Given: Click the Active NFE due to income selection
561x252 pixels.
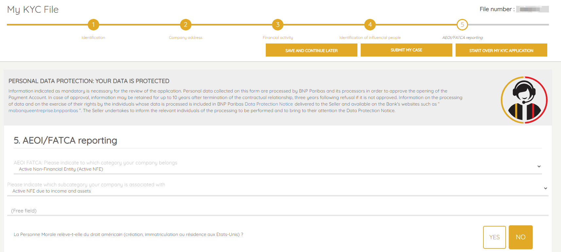Looking at the screenshot, I should coord(52,191).
